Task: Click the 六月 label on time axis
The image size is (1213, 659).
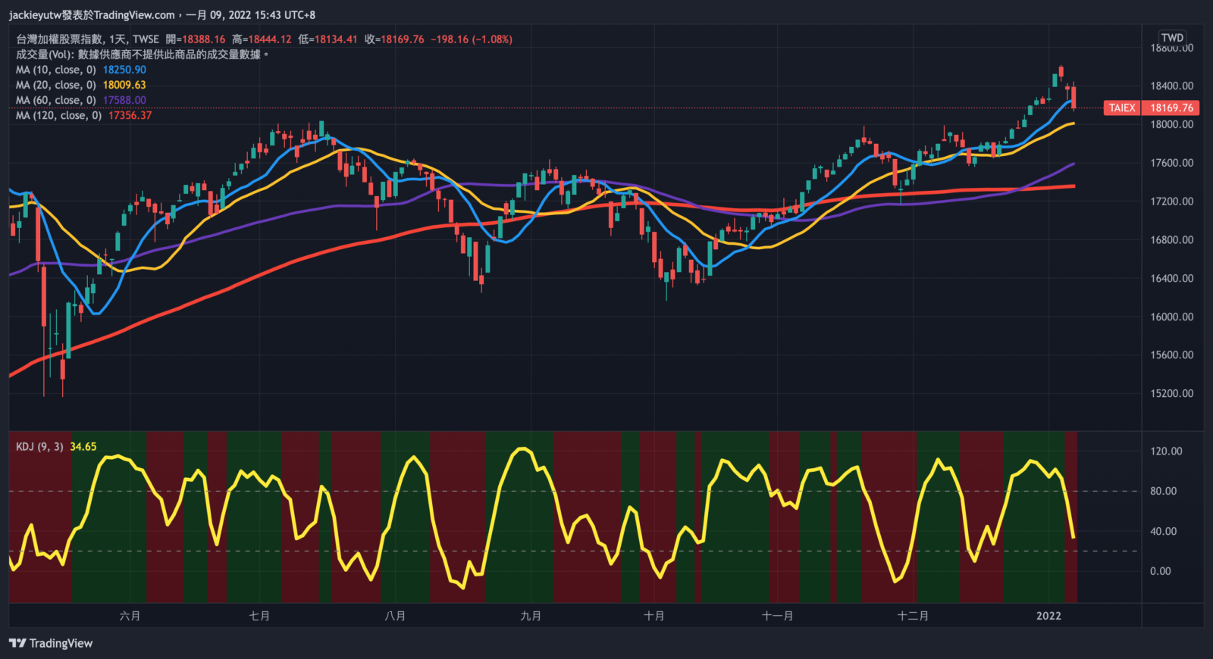Action: point(130,616)
